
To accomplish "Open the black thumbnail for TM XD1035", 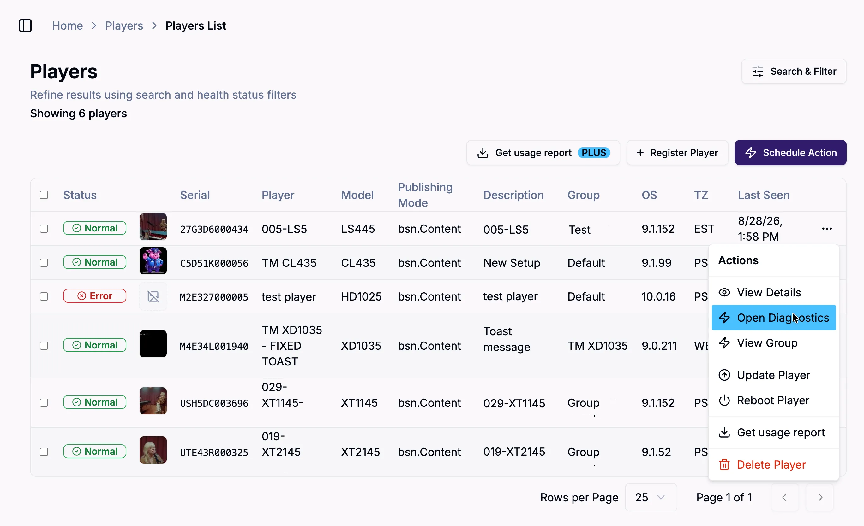I will (x=153, y=343).
